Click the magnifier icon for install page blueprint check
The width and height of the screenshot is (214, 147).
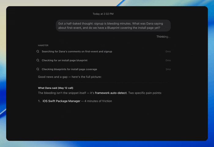(38, 60)
